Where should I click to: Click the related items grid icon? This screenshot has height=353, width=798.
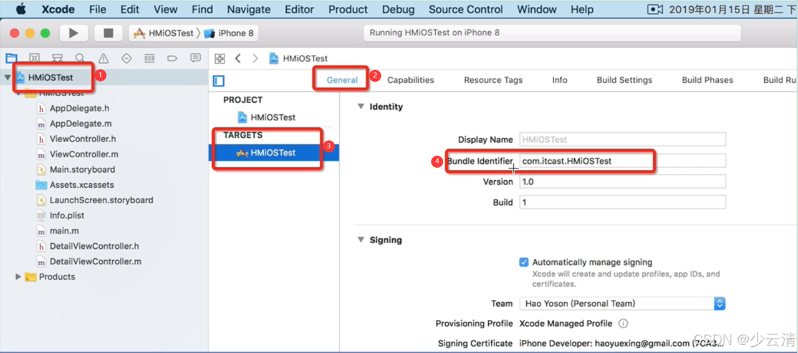[x=219, y=59]
